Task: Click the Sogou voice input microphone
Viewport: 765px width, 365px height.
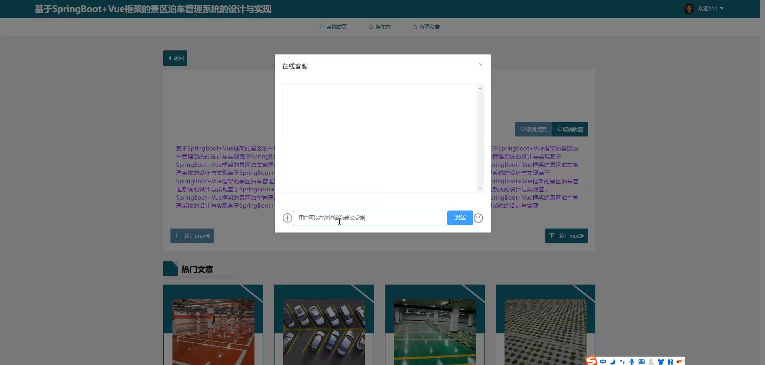Action: pyautogui.click(x=632, y=361)
